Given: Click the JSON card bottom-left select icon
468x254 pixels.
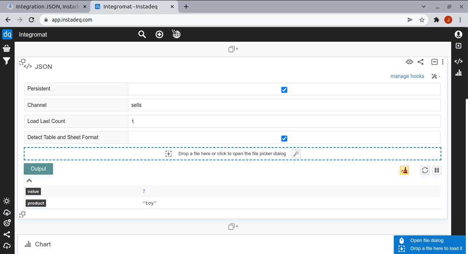Looking at the screenshot, I should (22, 214).
